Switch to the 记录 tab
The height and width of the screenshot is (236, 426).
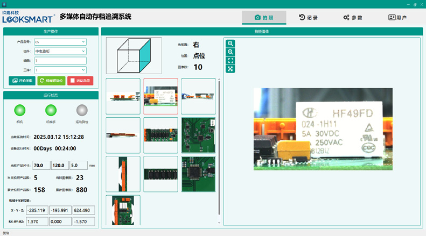point(309,18)
